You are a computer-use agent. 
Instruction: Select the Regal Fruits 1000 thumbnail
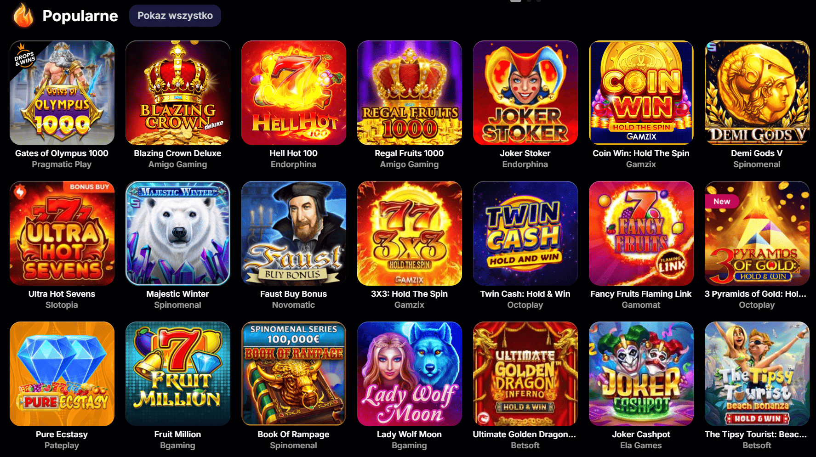[410, 93]
